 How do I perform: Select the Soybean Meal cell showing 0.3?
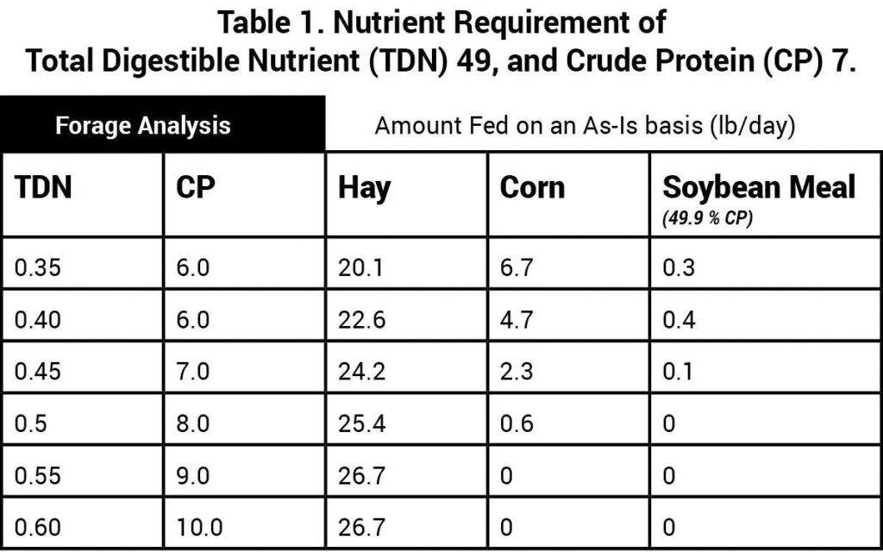coord(678,267)
